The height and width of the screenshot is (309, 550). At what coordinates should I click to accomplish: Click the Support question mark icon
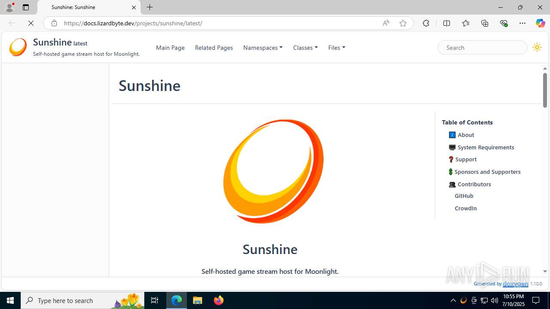coord(451,159)
